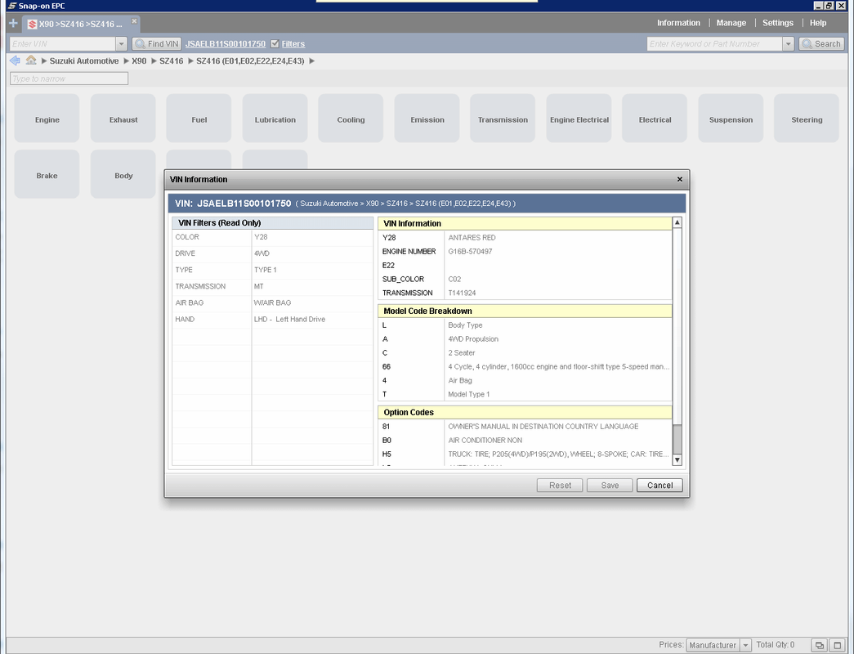Click the Type to narrow field

[69, 78]
